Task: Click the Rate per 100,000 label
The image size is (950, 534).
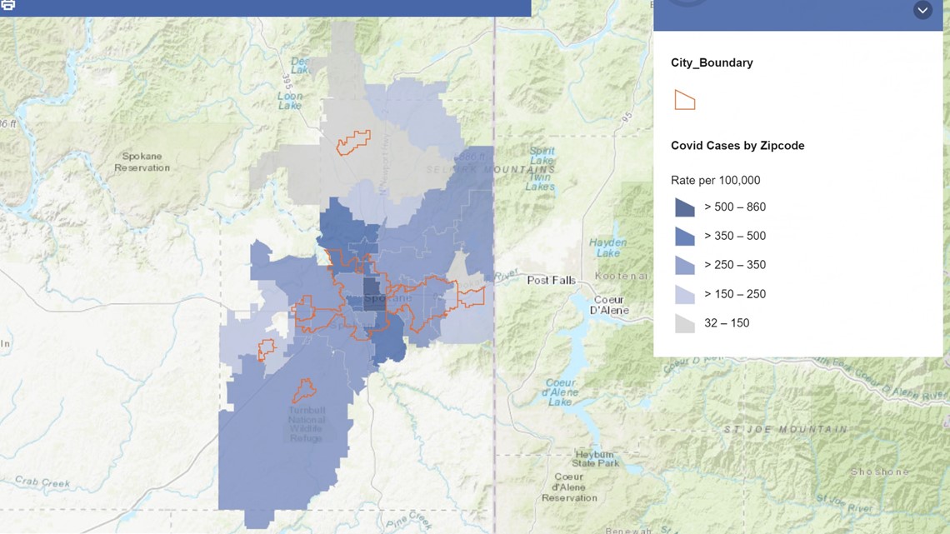Action: click(x=715, y=181)
